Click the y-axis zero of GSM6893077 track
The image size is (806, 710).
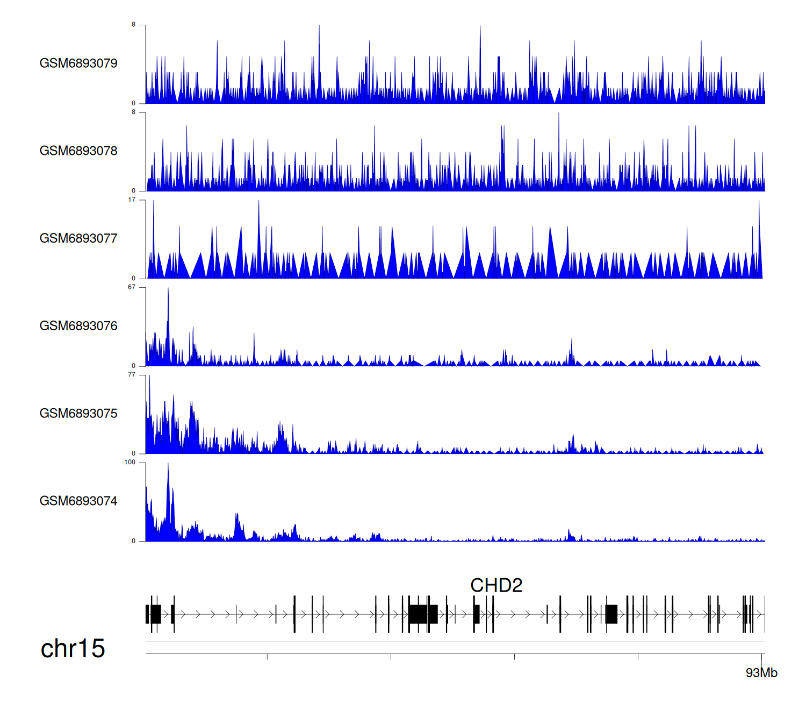[134, 279]
